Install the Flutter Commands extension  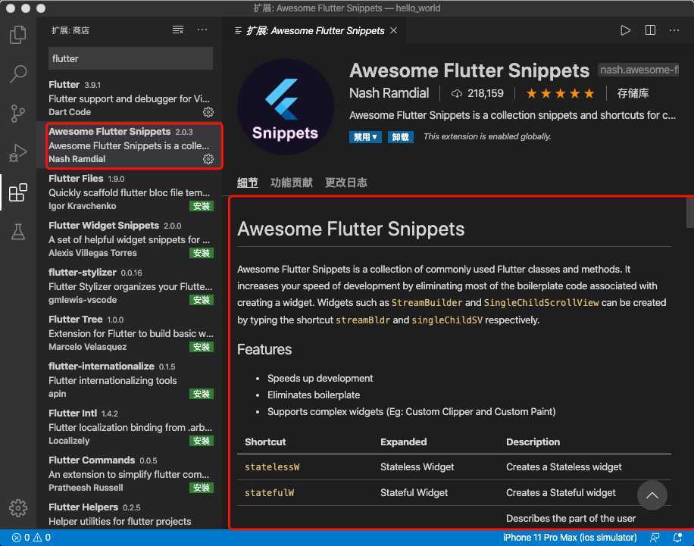[x=202, y=488]
